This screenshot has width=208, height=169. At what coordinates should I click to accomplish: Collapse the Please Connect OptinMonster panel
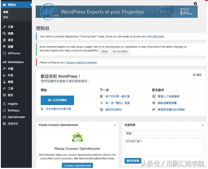pyautogui.click(x=115, y=125)
